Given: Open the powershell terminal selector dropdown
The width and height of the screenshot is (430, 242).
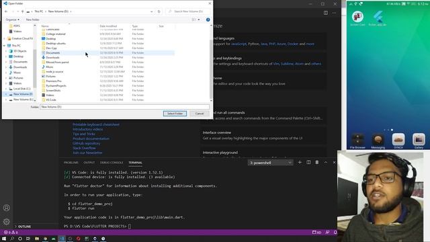Looking at the screenshot, I should (270, 163).
